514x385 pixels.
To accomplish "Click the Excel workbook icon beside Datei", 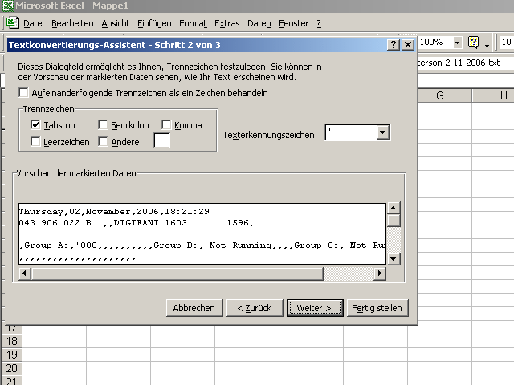I will 13,23.
